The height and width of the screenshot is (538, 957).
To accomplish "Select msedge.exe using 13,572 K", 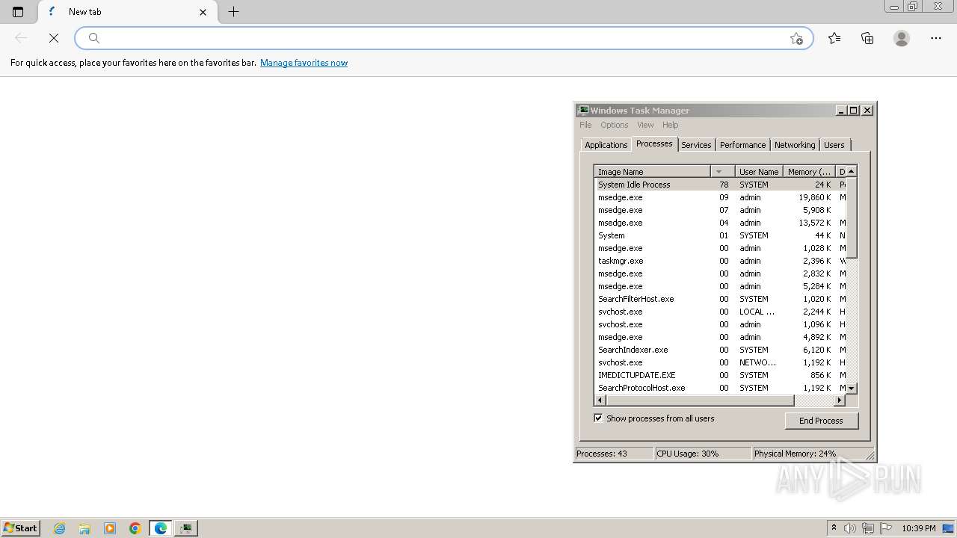I will (720, 223).
